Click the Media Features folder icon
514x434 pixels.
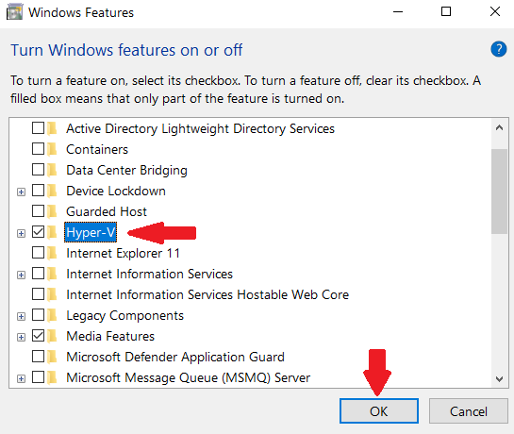(x=53, y=336)
